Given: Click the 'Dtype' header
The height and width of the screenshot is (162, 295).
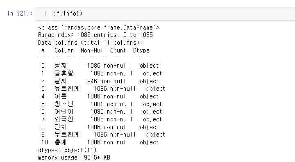Looking at the screenshot, I should pos(141,50).
